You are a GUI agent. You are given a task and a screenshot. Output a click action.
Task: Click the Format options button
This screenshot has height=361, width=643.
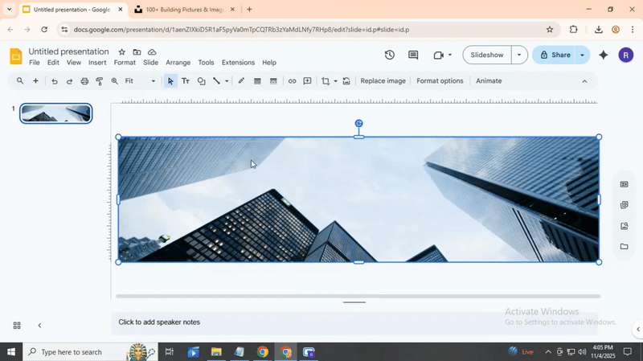(x=440, y=81)
